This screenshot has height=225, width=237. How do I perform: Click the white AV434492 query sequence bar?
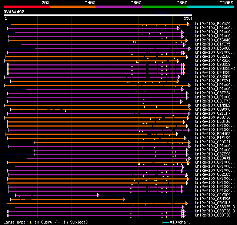(98, 15)
